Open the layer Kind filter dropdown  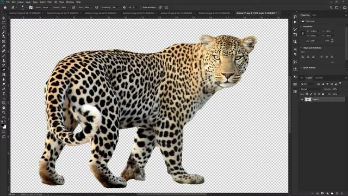tap(308, 84)
